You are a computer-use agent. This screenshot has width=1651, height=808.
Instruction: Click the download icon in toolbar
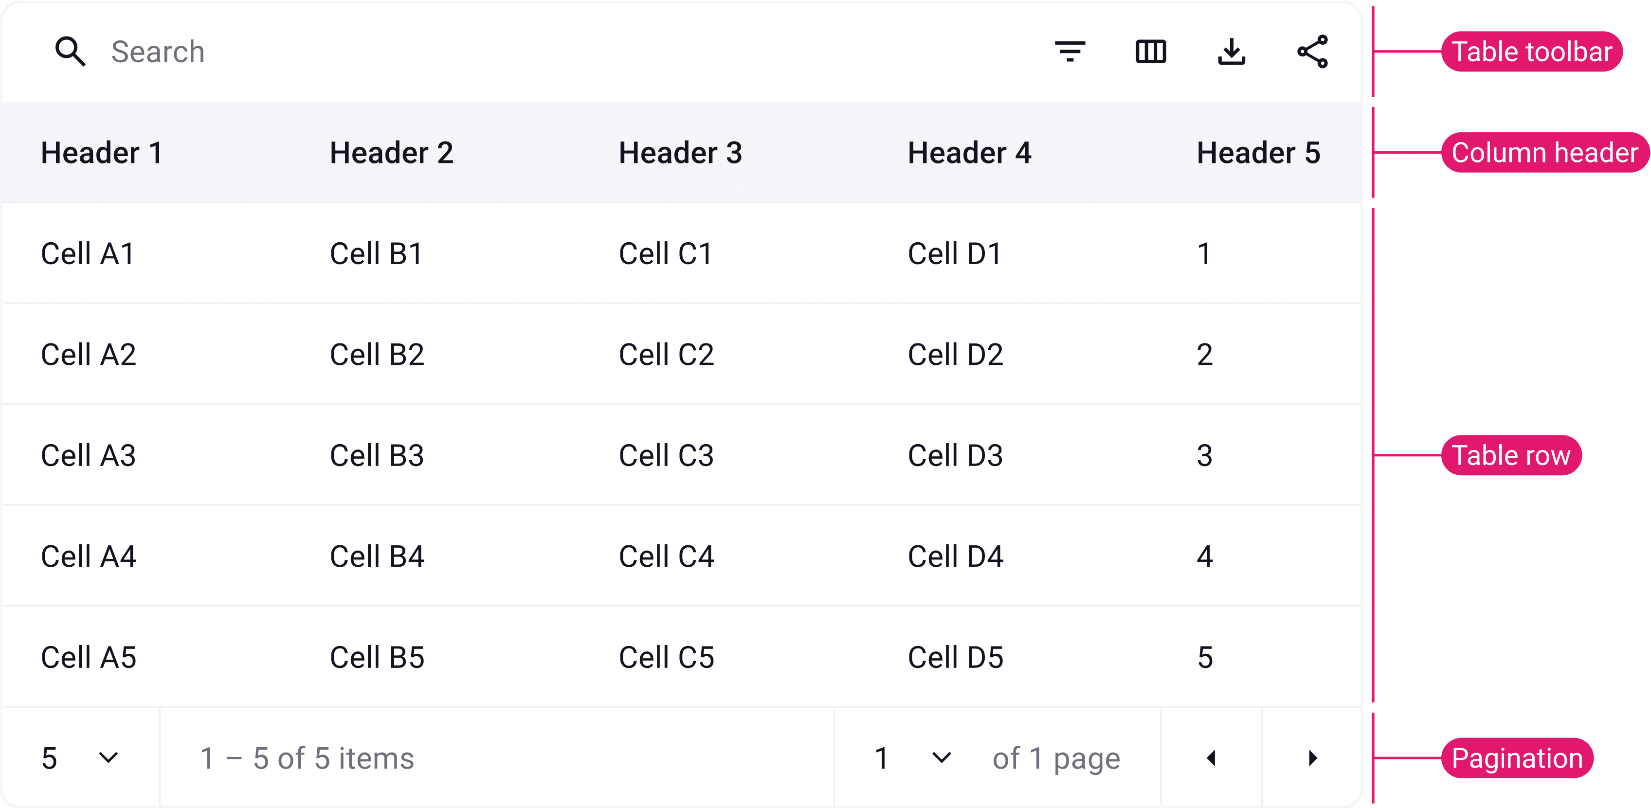[1231, 51]
